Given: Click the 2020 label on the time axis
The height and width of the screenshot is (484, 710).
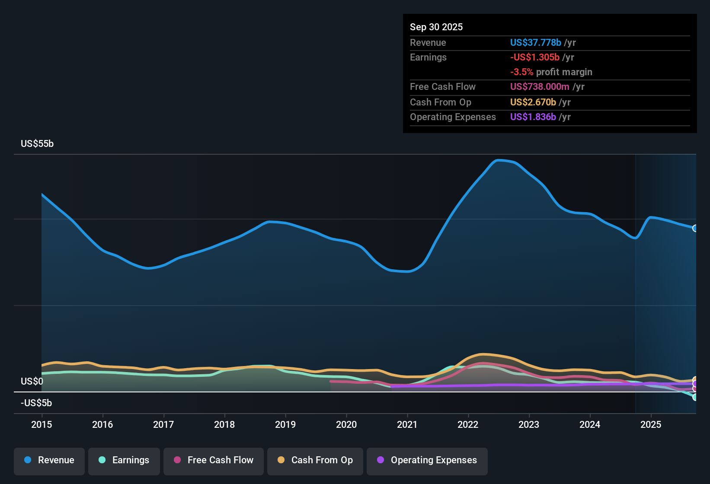Looking at the screenshot, I should [x=346, y=425].
